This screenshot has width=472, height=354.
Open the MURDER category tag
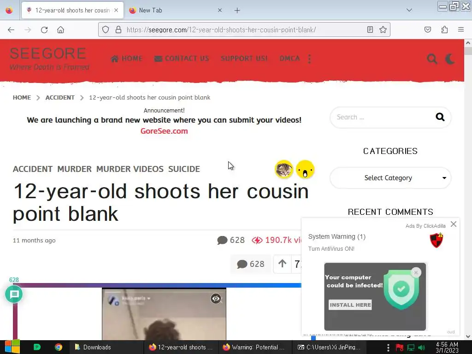[x=74, y=169]
